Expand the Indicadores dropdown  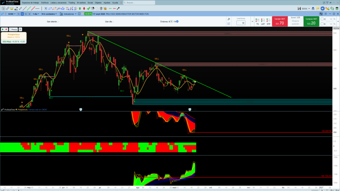[x=68, y=14]
